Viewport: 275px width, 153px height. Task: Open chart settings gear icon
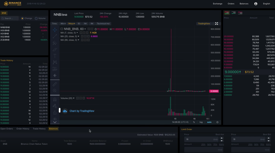[217, 122]
